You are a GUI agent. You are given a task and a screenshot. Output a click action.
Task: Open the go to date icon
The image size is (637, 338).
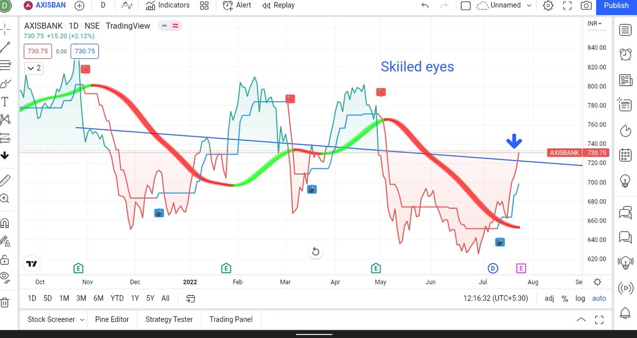[190, 298]
